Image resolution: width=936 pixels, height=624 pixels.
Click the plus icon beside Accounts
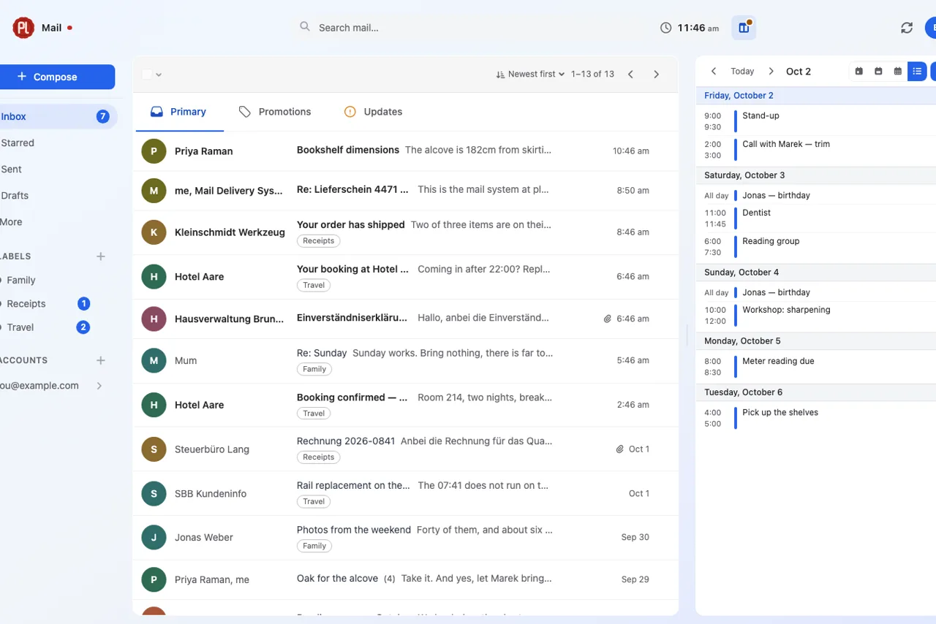101,360
